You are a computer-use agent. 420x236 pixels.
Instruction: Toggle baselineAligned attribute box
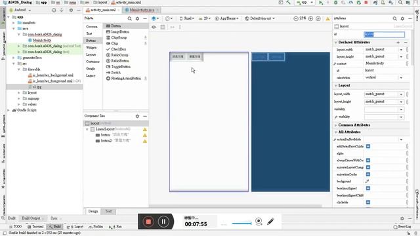(x=368, y=188)
